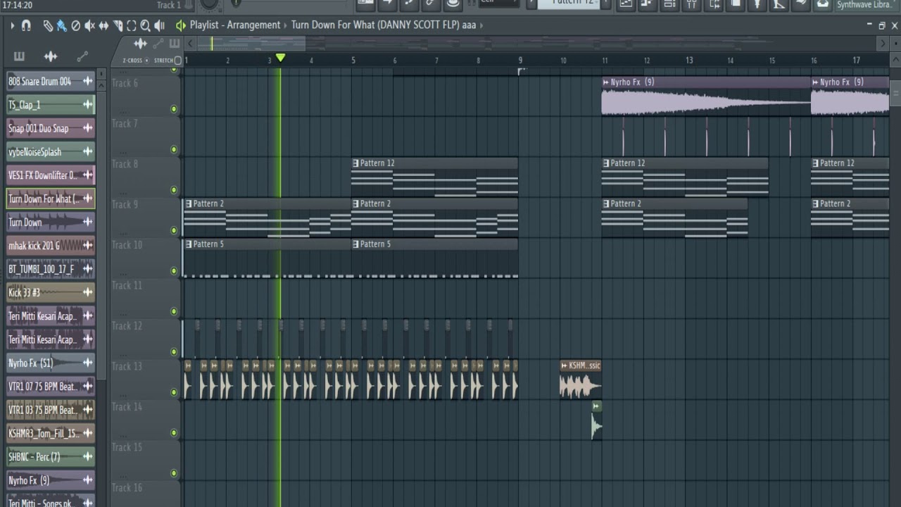Select the Select tool

tap(132, 25)
